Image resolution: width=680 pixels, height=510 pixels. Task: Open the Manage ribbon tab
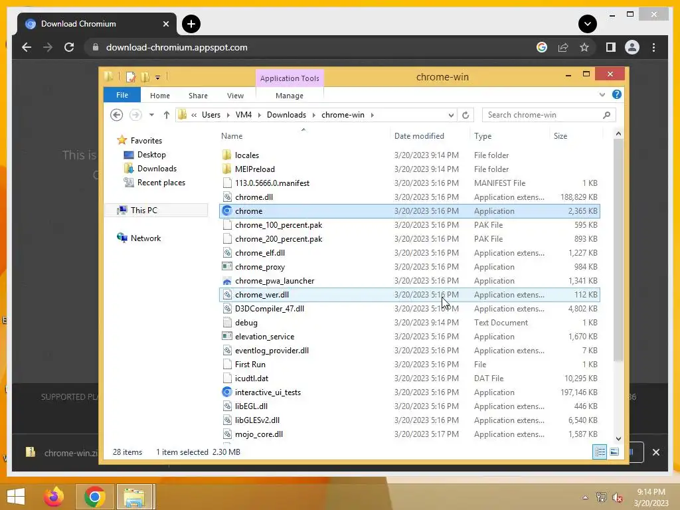coord(290,96)
